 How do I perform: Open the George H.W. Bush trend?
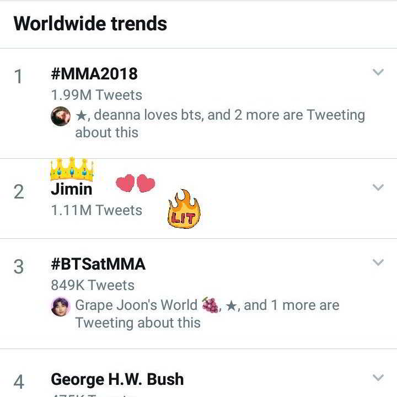117,379
